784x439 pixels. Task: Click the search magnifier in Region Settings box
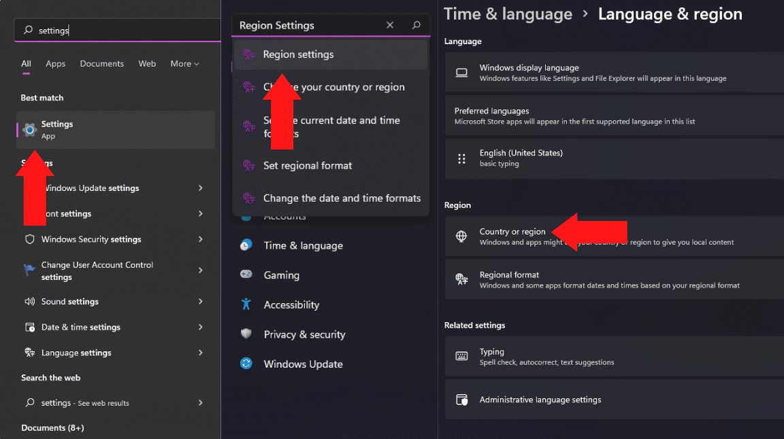pos(416,25)
